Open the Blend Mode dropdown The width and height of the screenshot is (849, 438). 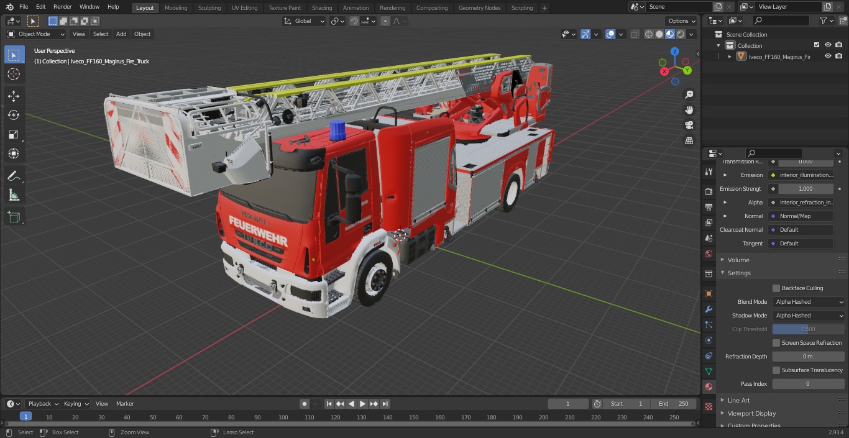809,302
